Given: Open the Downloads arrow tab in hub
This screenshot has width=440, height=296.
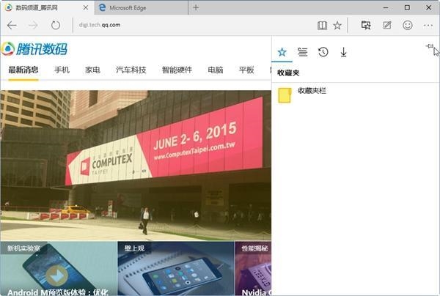Looking at the screenshot, I should (343, 52).
